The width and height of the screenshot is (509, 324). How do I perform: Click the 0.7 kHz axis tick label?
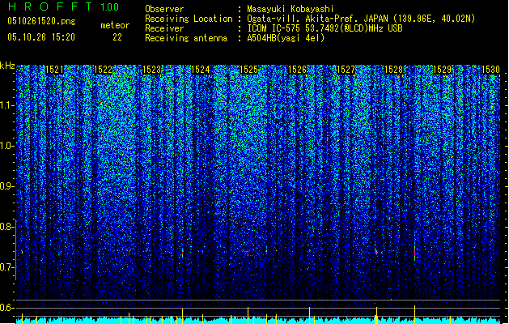(x=6, y=267)
